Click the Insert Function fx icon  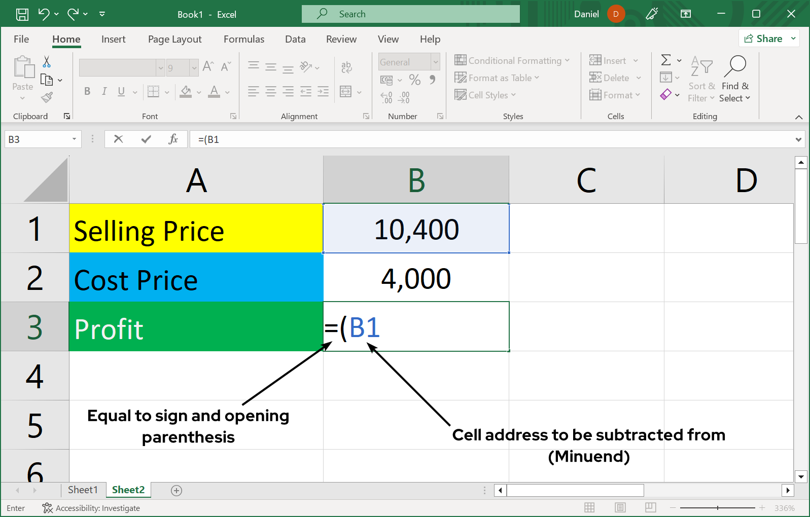pos(173,139)
